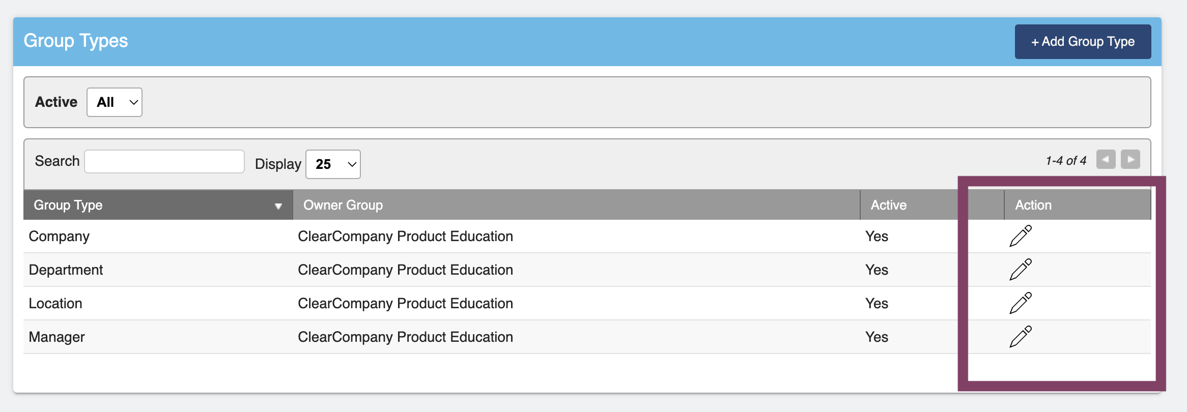Click the Add Group Type button
1187x412 pixels.
(x=1083, y=42)
